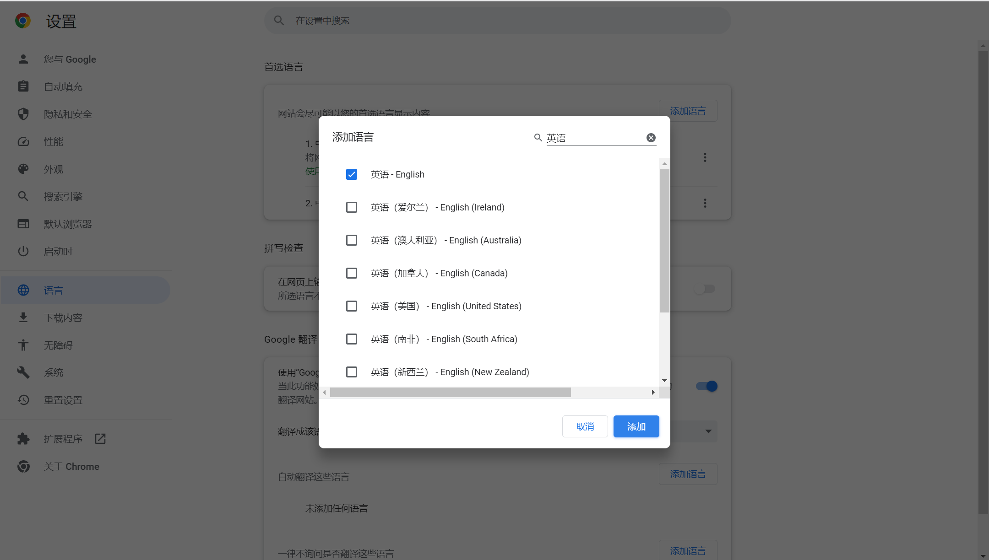Click 添加 add button in dialog
Screen dimensions: 989x560
(x=636, y=425)
